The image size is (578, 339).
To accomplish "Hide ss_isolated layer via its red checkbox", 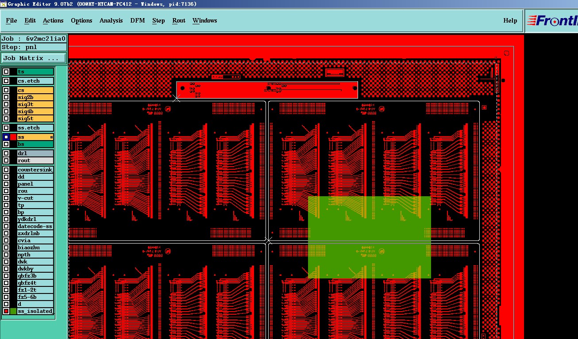I will [x=6, y=311].
